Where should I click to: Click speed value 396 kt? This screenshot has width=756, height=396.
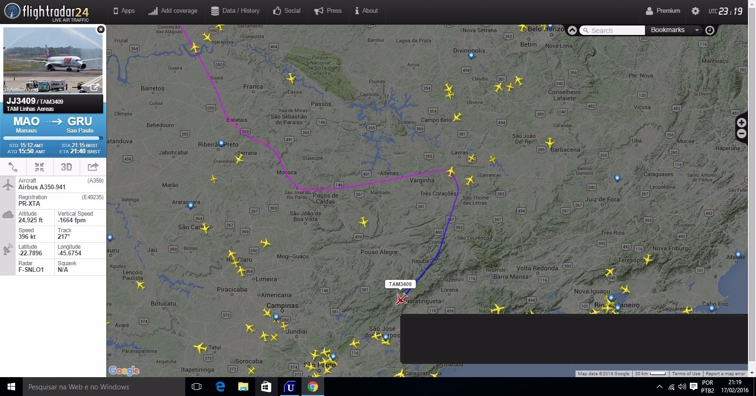[x=27, y=236]
